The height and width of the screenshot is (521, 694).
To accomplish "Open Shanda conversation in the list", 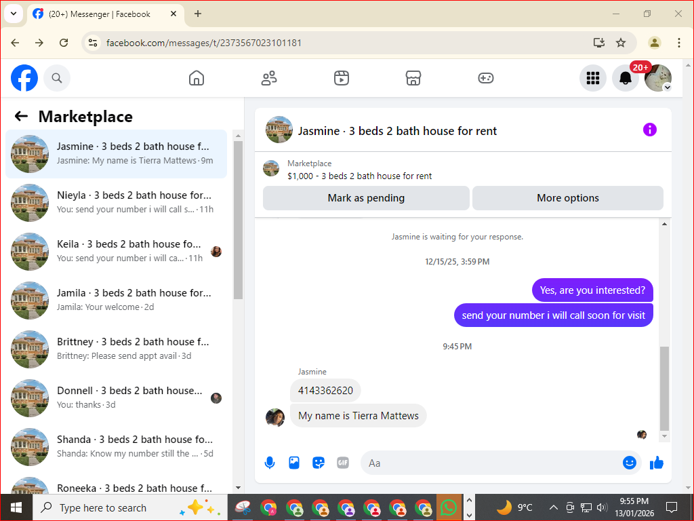I will click(x=117, y=446).
